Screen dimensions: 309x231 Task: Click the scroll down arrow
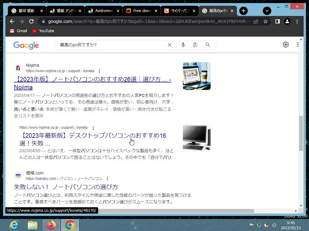(x=301, y=206)
